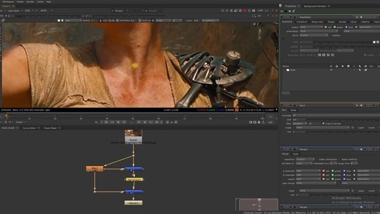
Task: Enable alpha masking in Merge1
Action: coord(340,159)
